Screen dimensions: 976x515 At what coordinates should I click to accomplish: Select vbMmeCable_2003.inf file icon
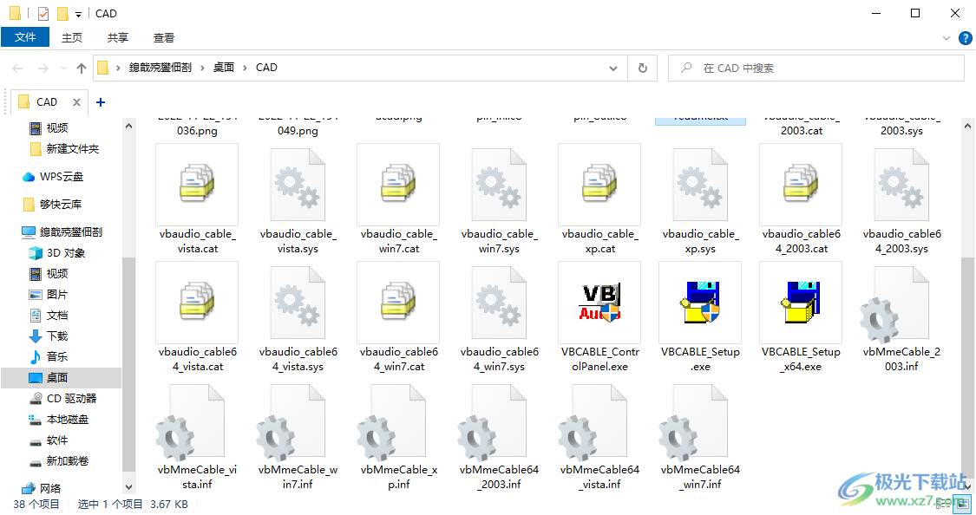click(895, 304)
